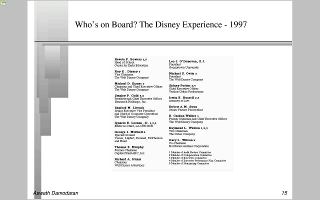This screenshot has height=200, width=320.
Task: Click the name 'Raymond L. Watson'
Action: coord(184,128)
